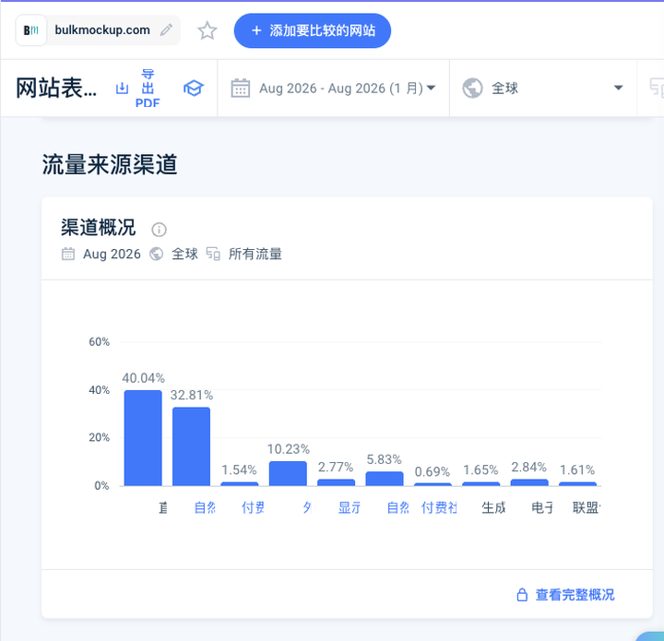Click the devices icon beside 所有流量
This screenshot has height=641, width=664.
pyautogui.click(x=213, y=254)
